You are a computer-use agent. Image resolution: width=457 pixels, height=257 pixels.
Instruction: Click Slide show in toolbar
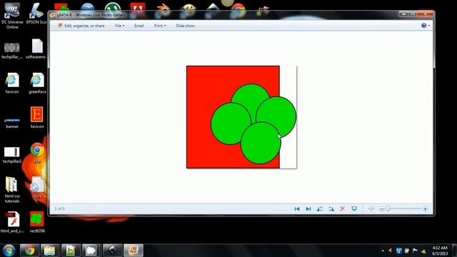click(x=185, y=26)
